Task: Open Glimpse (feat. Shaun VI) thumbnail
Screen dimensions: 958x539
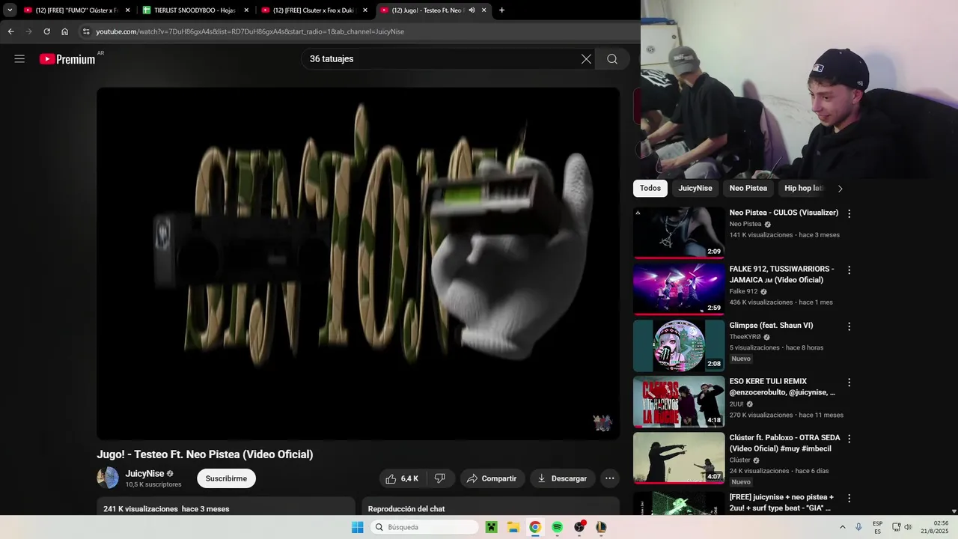Action: pyautogui.click(x=679, y=346)
